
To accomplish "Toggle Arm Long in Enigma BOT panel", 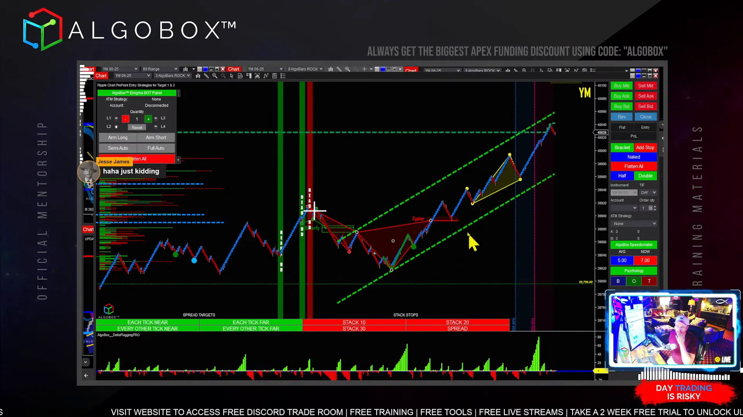I will (x=118, y=137).
